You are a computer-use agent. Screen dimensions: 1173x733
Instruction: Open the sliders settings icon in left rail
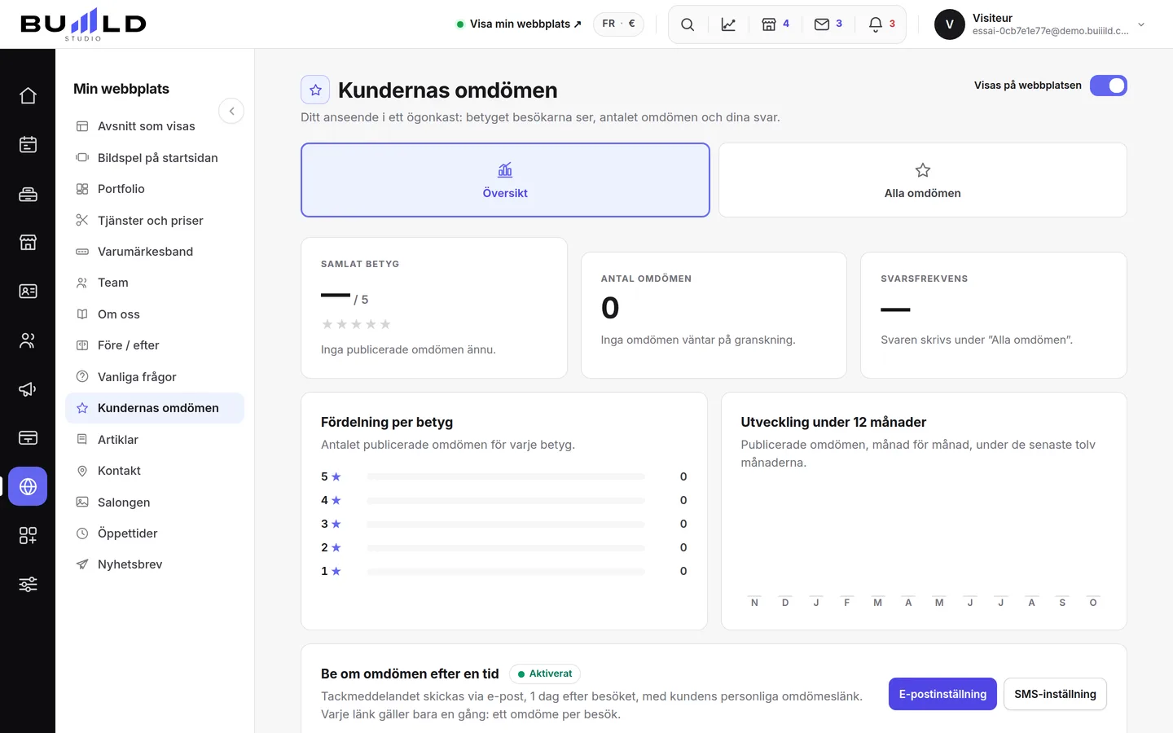[x=28, y=585]
